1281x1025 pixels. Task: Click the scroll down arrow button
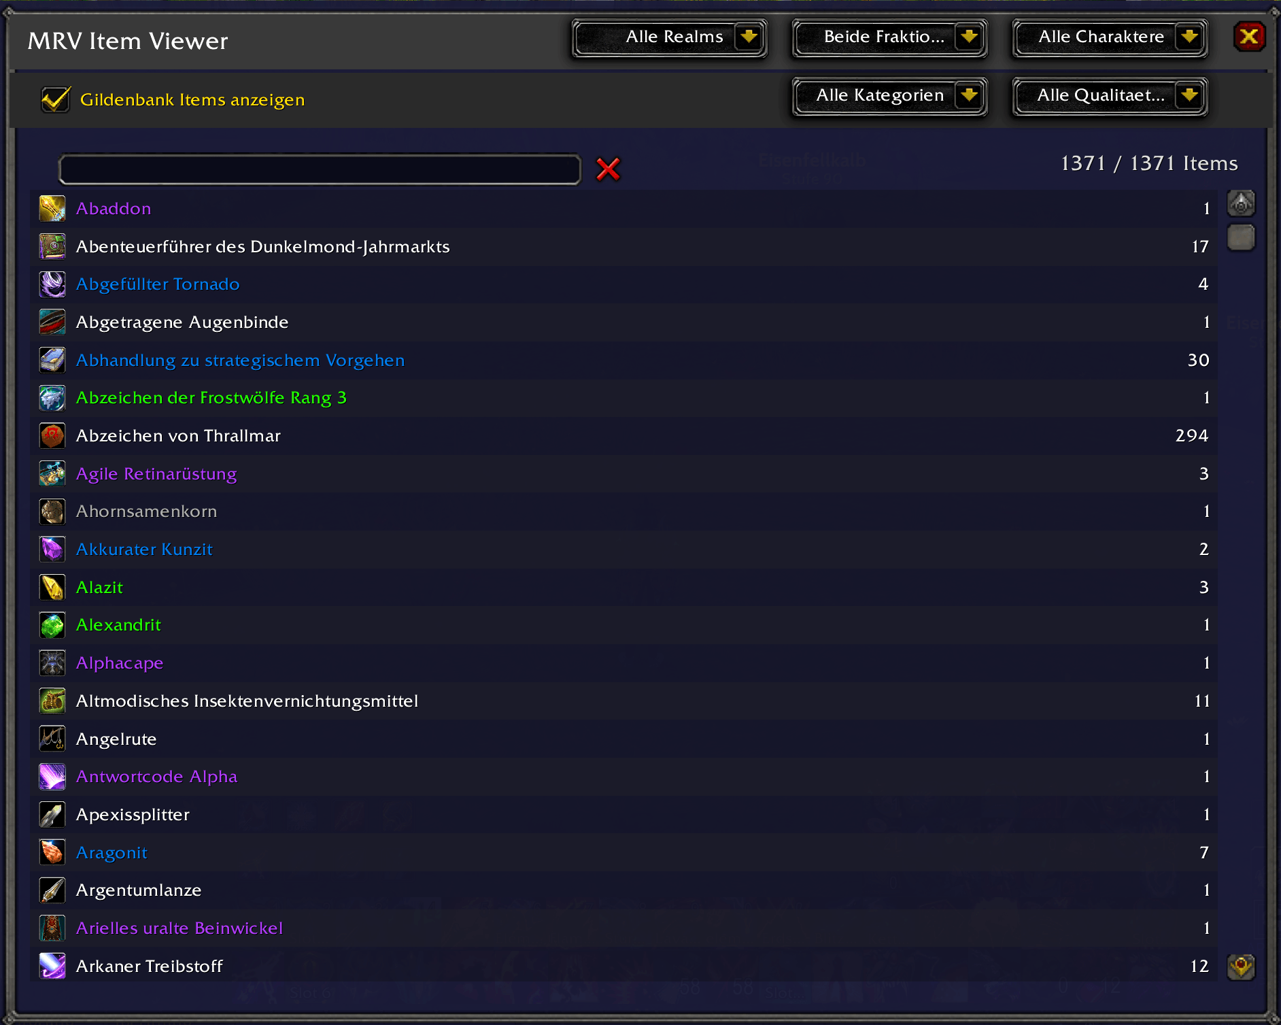[x=1241, y=967]
